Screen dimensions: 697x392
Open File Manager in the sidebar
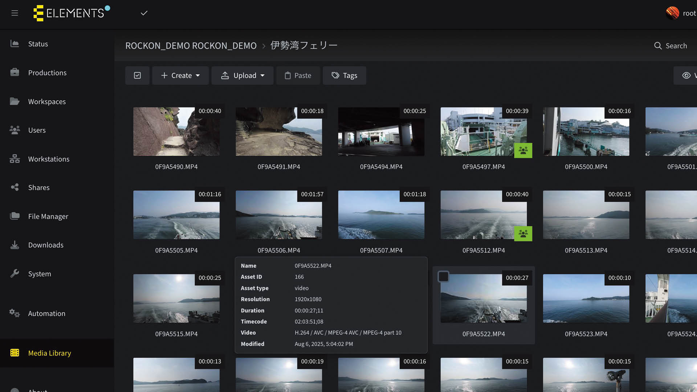[48, 216]
